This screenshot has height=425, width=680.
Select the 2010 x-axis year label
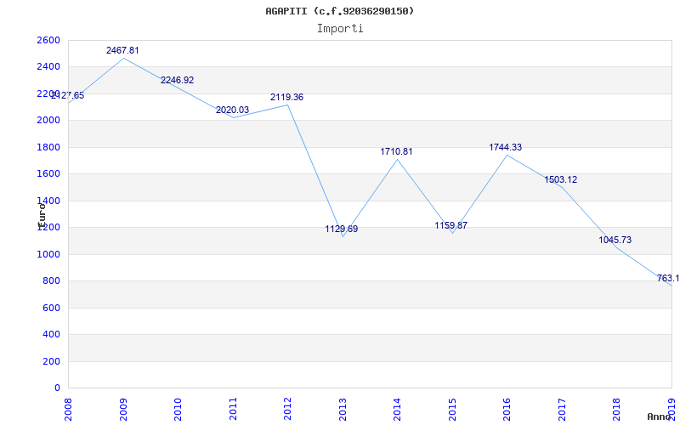click(178, 410)
